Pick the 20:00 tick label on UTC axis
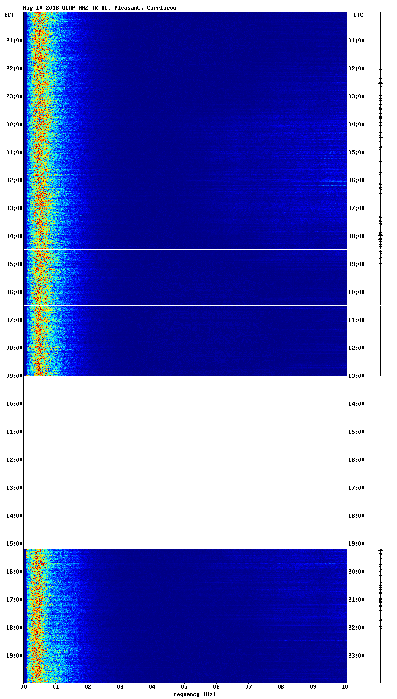This screenshot has height=699, width=397. click(356, 572)
